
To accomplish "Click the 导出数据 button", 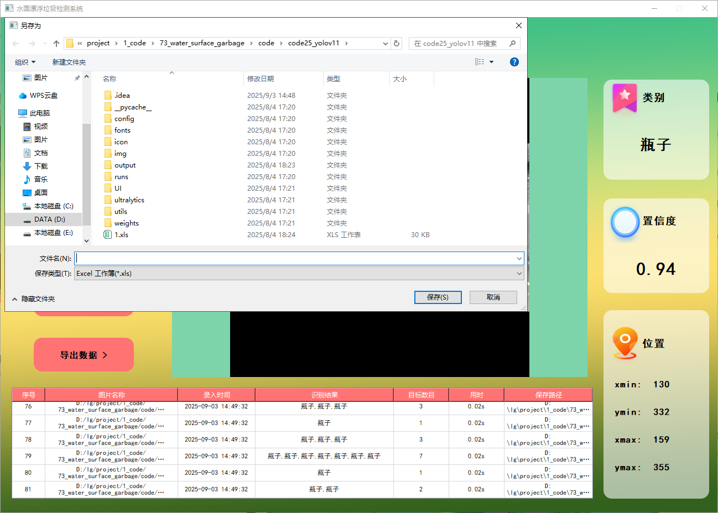I will (x=84, y=355).
